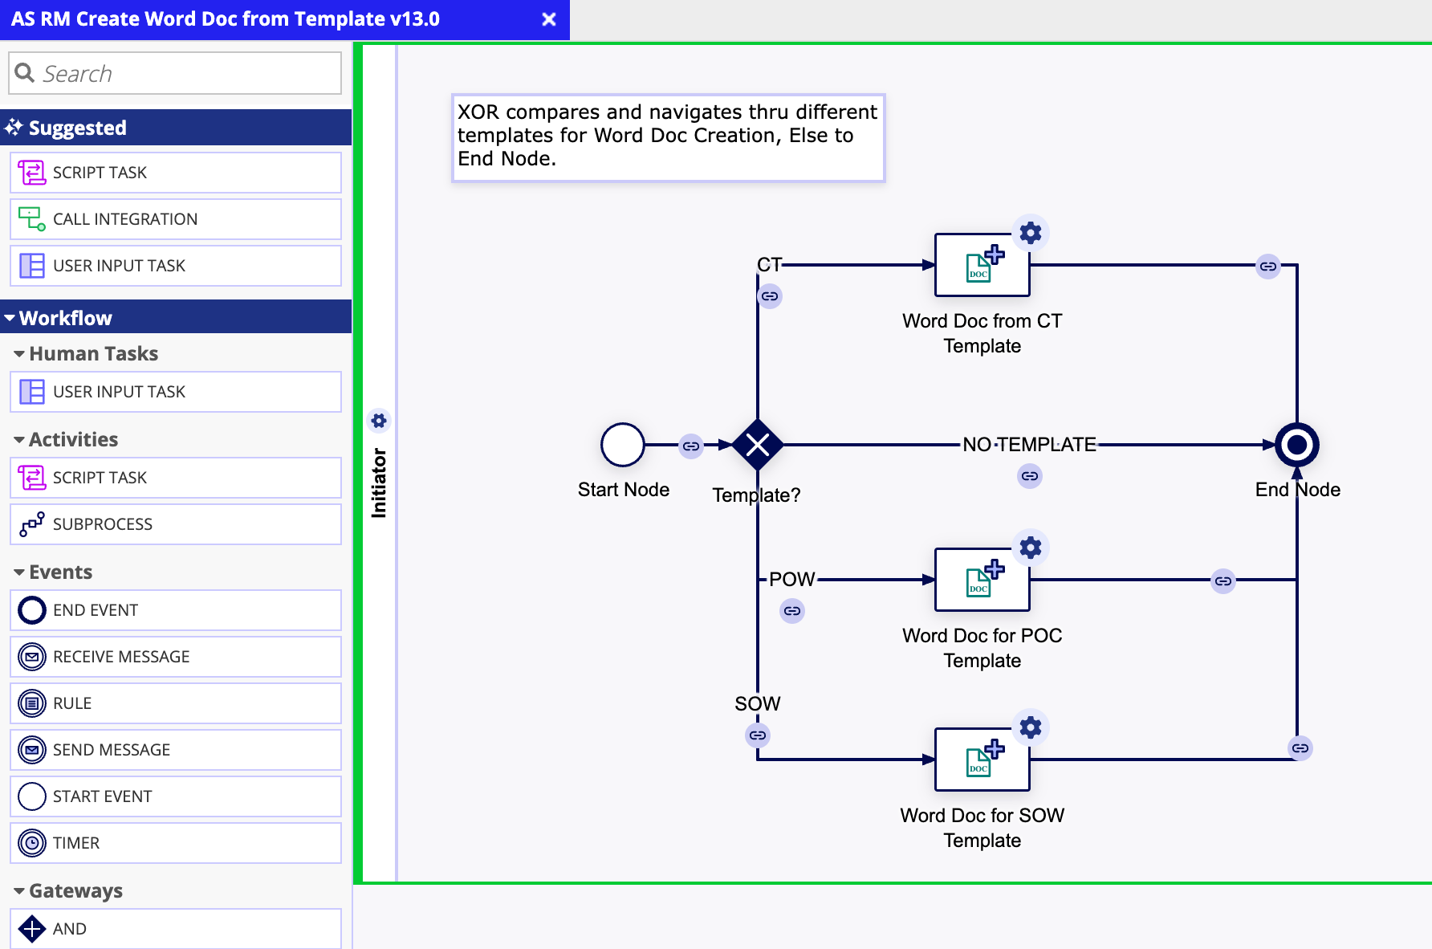Image resolution: width=1432 pixels, height=949 pixels.
Task: Open gear settings for Word Doc for POC Template
Action: click(1031, 548)
